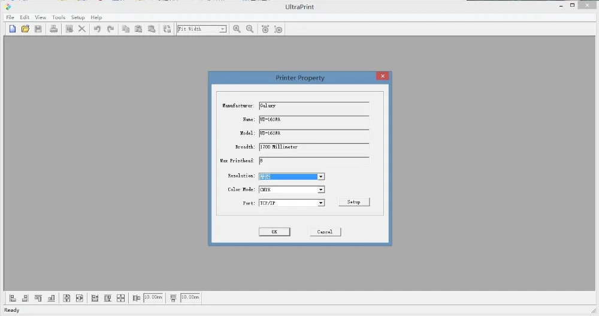Click the Save floppy disk icon
The image size is (599, 316).
(38, 29)
